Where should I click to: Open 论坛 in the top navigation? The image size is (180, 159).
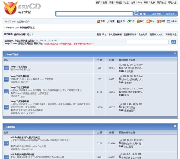tap(133, 2)
